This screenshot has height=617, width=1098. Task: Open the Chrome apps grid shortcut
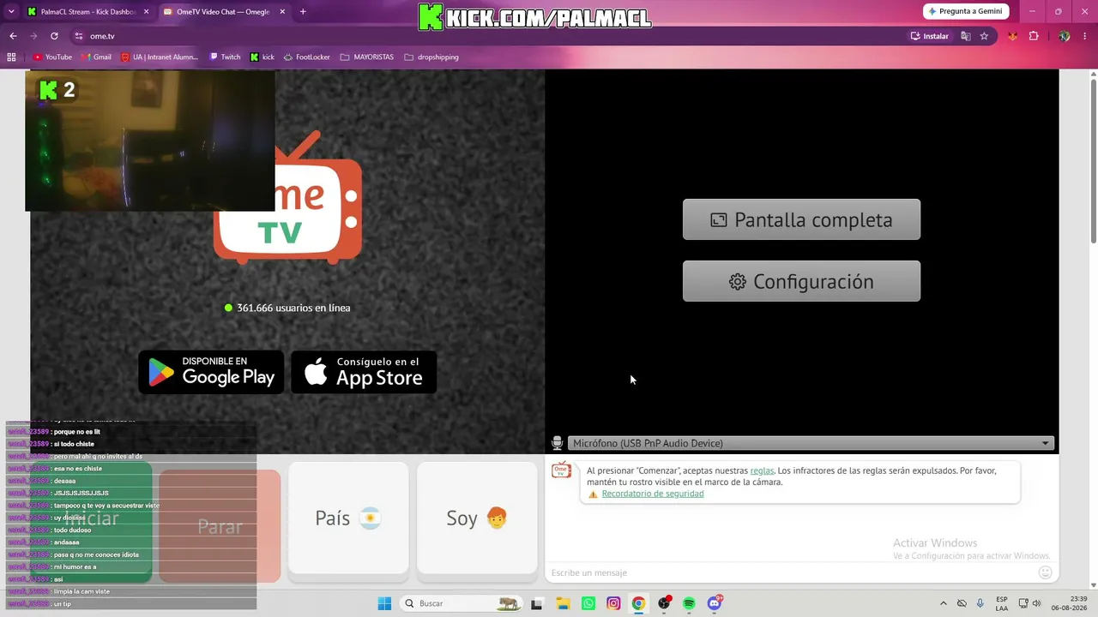tap(11, 57)
